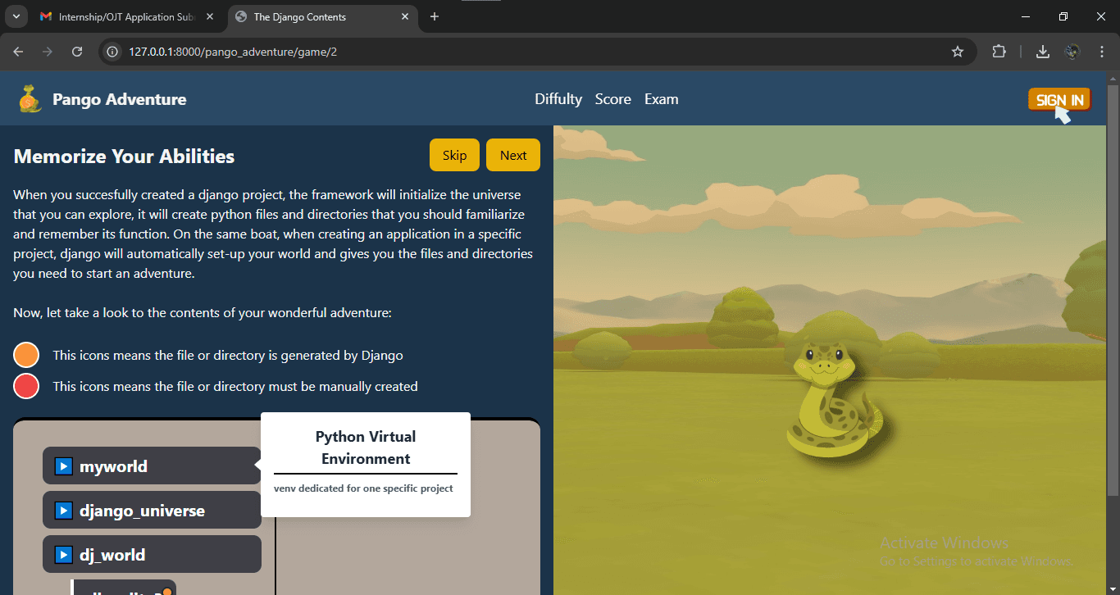Click the Skip button
Image resolution: width=1120 pixels, height=595 pixels.
454,155
